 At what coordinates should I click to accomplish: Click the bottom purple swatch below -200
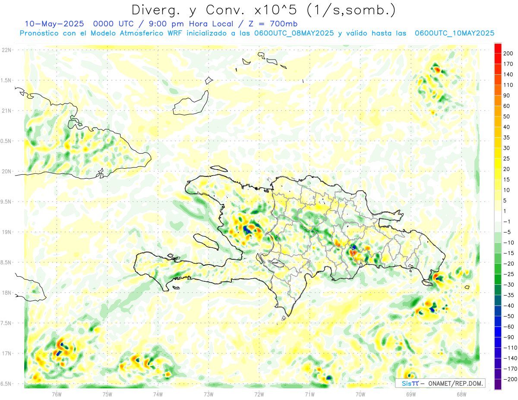(498, 384)
